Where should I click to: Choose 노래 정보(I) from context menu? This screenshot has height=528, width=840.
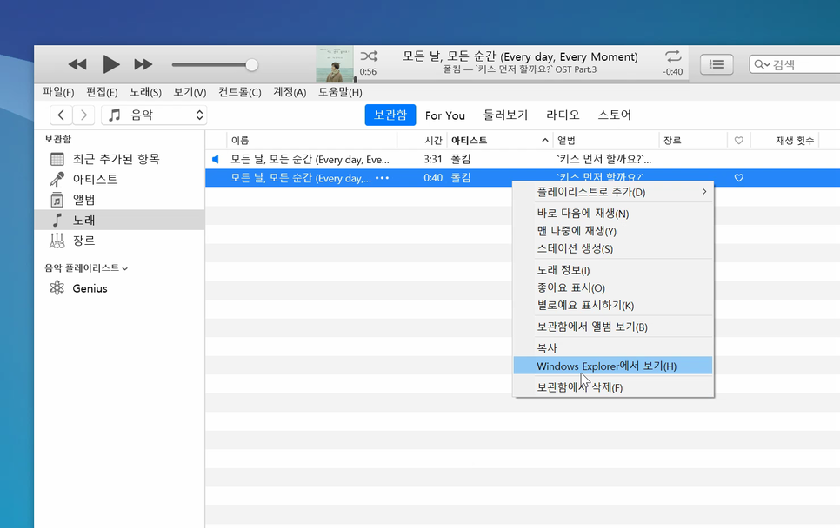(613, 271)
